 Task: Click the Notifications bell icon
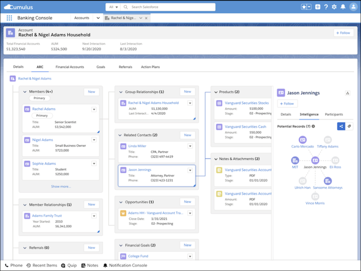tap(343, 7)
